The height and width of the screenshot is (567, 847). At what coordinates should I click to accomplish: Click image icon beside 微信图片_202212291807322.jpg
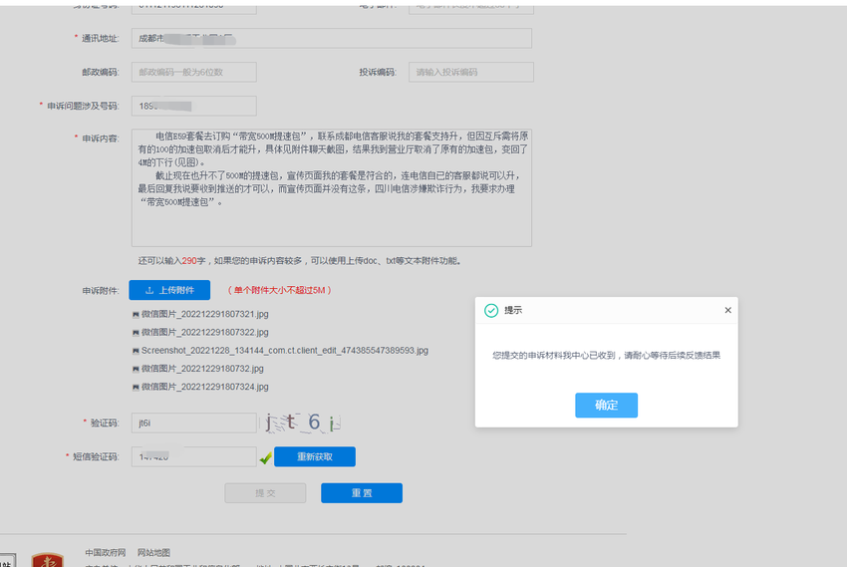point(136,333)
